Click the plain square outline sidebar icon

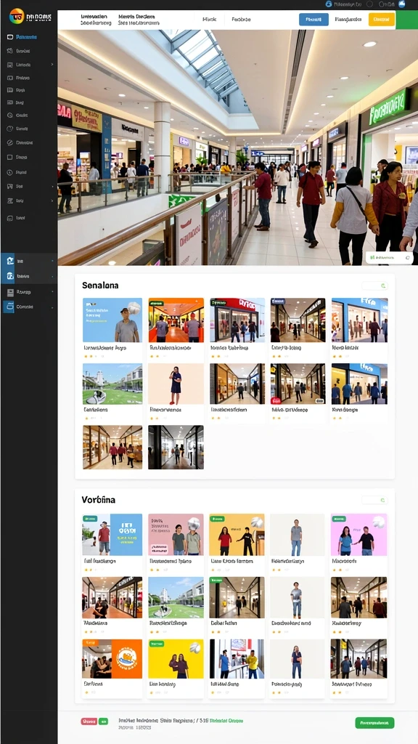tap(10, 157)
